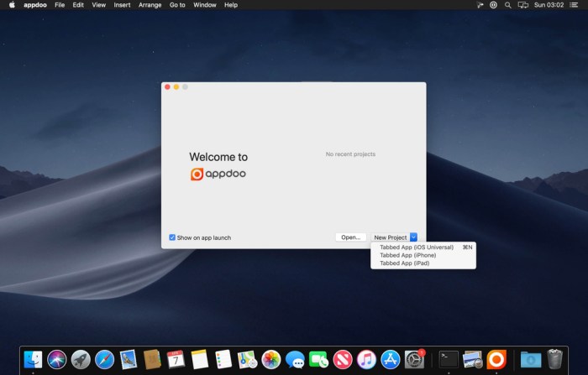Open System Preferences from the Dock
Image resolution: width=588 pixels, height=375 pixels.
414,359
